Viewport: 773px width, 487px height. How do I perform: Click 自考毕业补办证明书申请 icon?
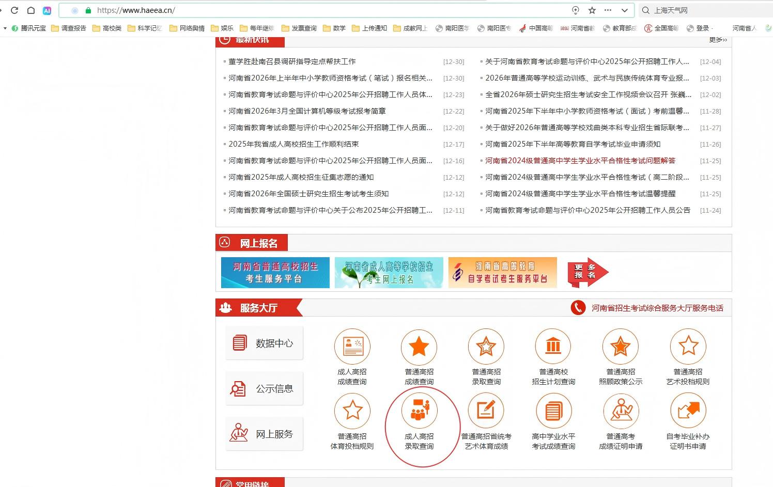(x=688, y=411)
